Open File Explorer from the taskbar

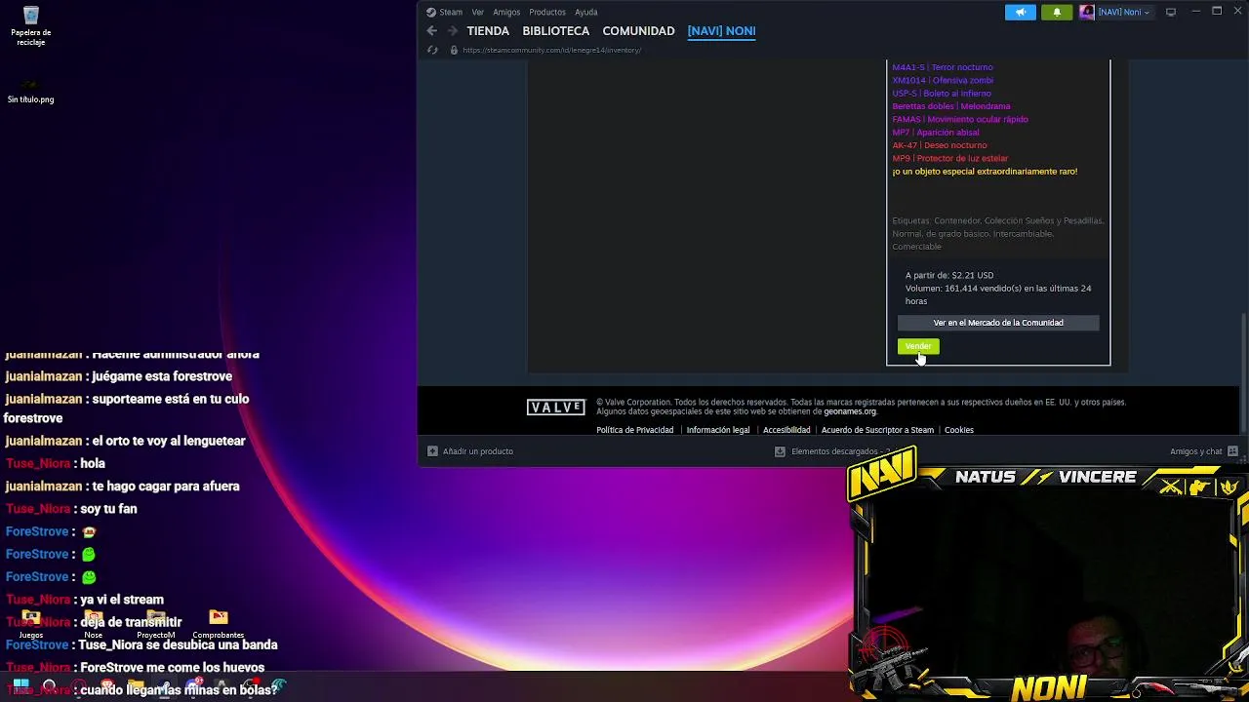136,685
